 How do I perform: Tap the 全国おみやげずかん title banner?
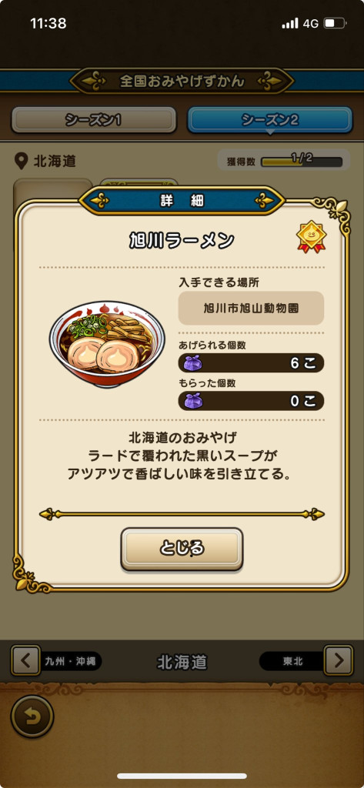182,80
